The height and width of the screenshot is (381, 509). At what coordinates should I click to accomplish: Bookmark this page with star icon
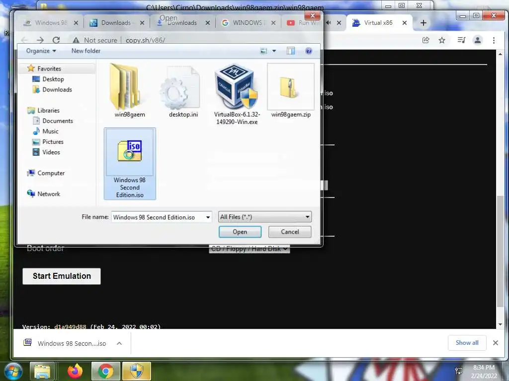point(442,40)
